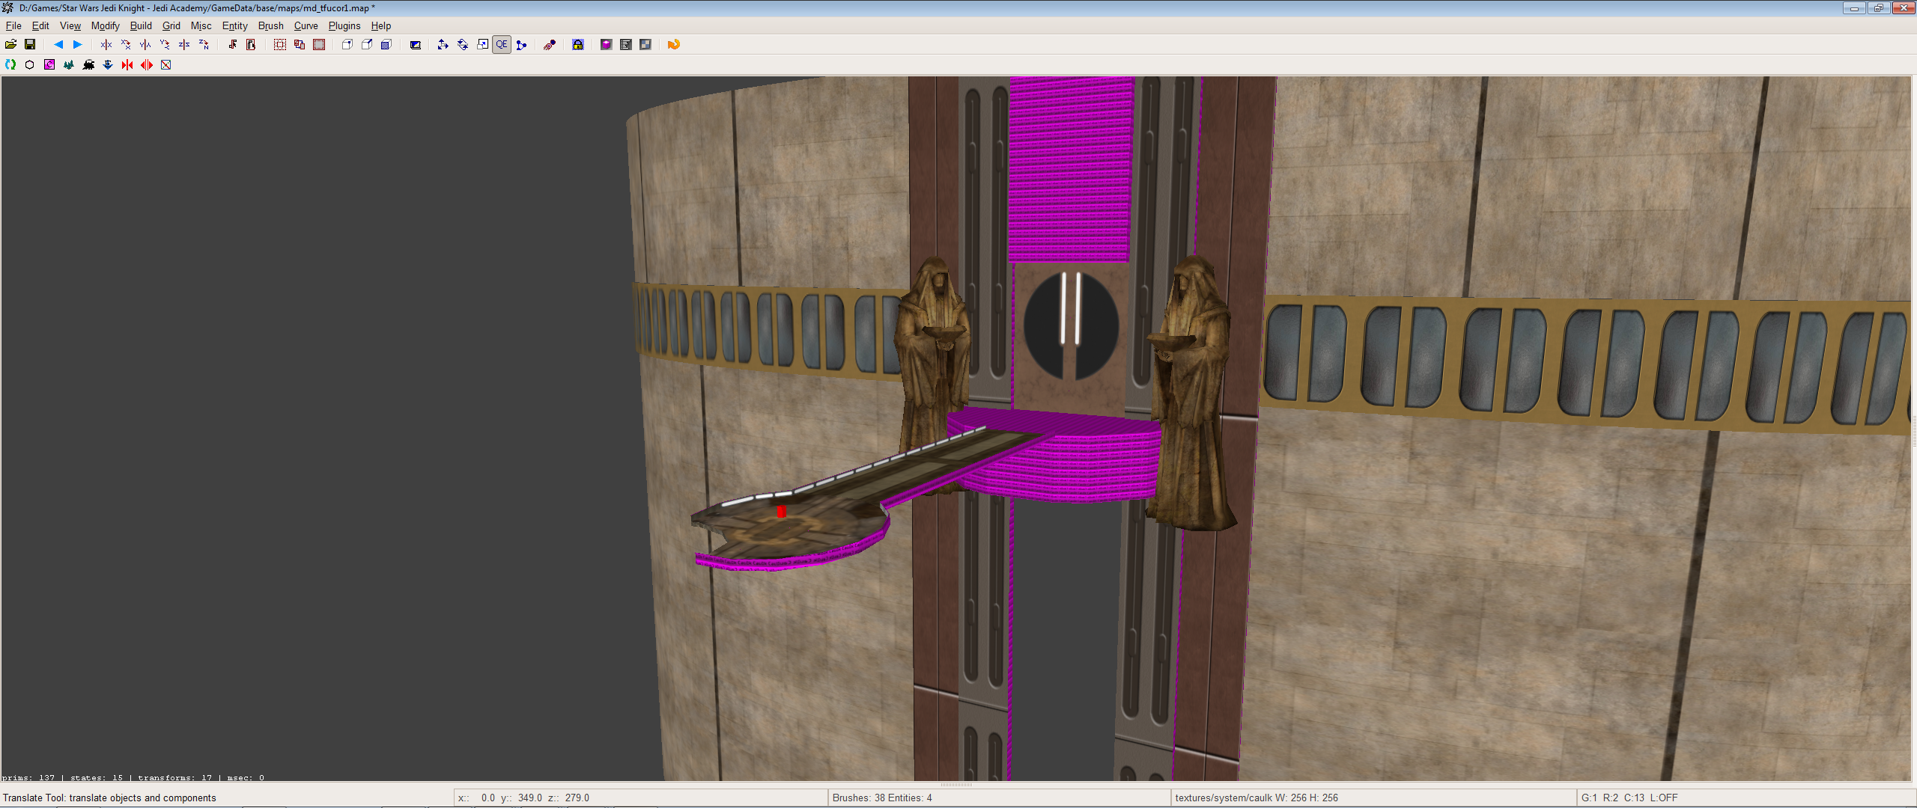This screenshot has height=808, width=1917.
Task: Flip selection along the Z axis
Action: tap(184, 45)
